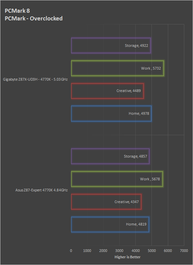Select the Gigabyte Work 5732 bar
This screenshot has height=265, width=193.
pyautogui.click(x=118, y=68)
